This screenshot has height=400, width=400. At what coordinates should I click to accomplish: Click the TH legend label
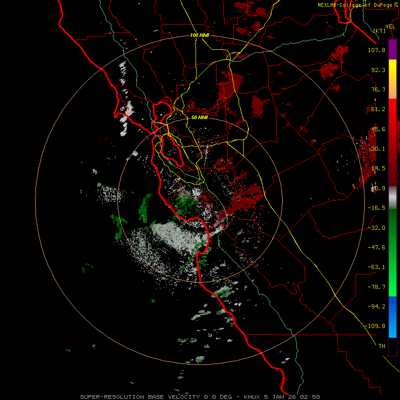click(382, 346)
